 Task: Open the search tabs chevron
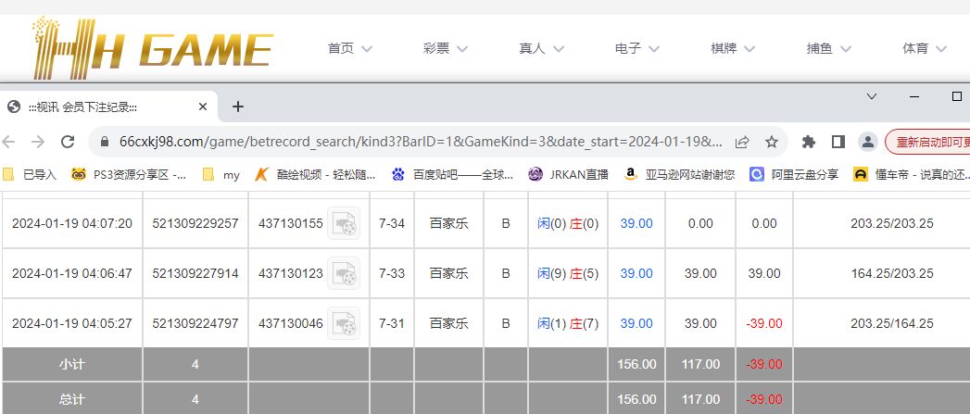tap(872, 96)
